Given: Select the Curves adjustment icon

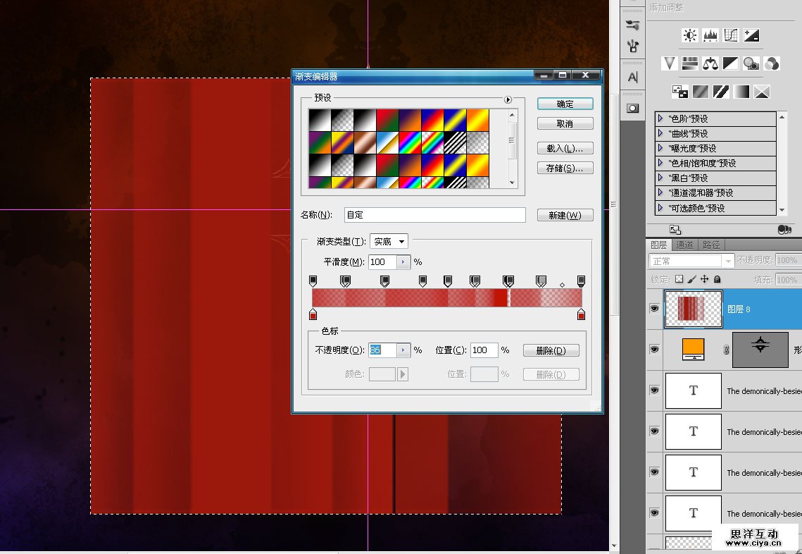Looking at the screenshot, I should coord(731,35).
